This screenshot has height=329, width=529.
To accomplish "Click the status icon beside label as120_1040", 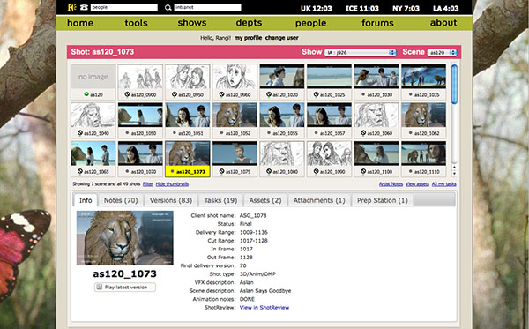I will 80,132.
